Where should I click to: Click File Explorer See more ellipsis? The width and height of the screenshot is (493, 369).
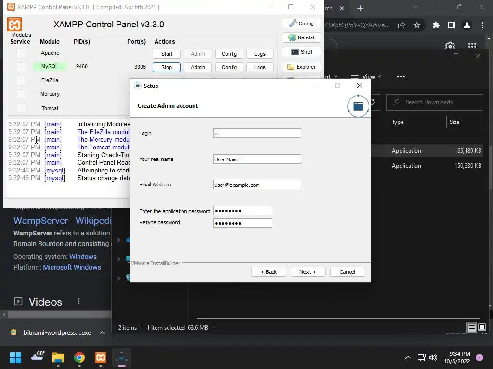pyautogui.click(x=401, y=76)
